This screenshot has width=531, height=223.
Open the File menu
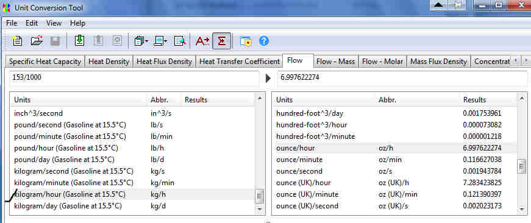coord(12,23)
